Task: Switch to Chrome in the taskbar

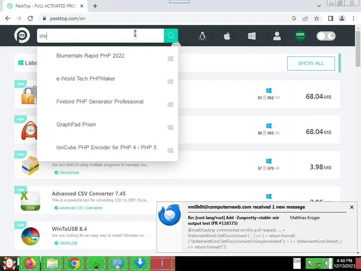Action: 74,264
